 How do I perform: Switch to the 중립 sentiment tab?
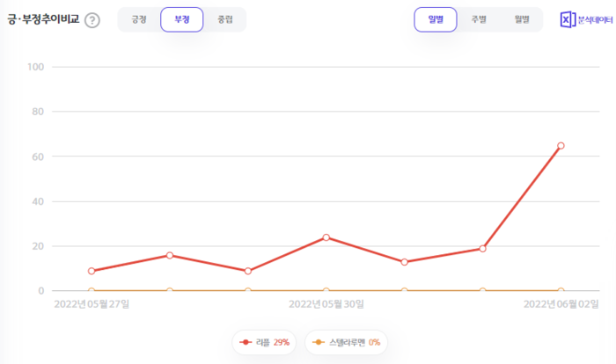coord(225,19)
